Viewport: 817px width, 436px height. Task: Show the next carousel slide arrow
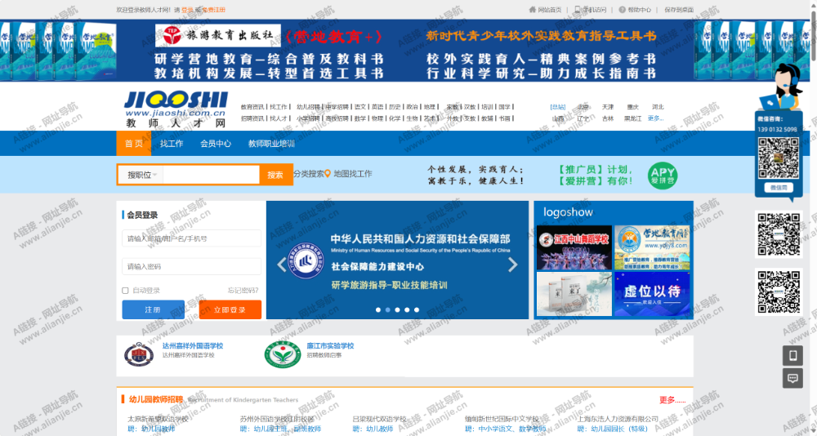coord(513,265)
